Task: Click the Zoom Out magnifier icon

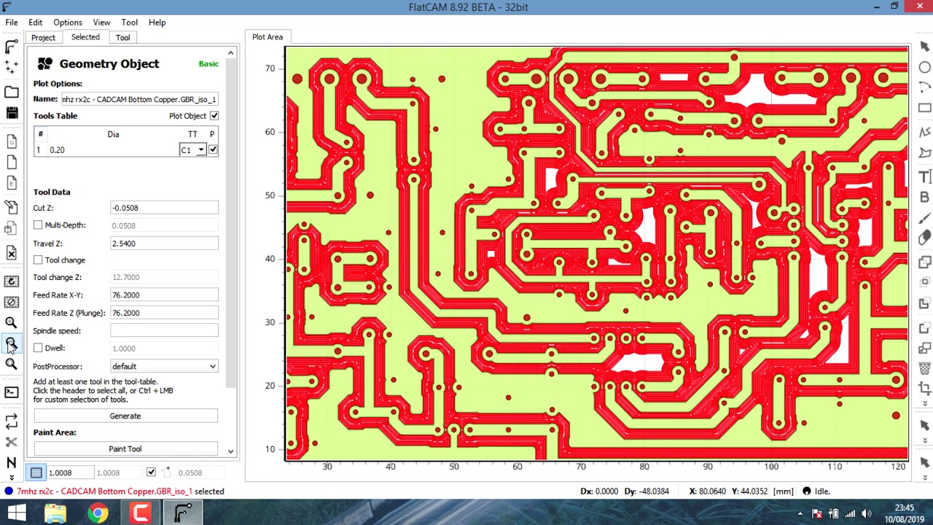Action: (11, 343)
